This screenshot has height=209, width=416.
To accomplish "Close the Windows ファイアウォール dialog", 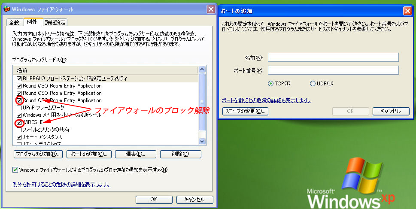I will click(211, 9).
